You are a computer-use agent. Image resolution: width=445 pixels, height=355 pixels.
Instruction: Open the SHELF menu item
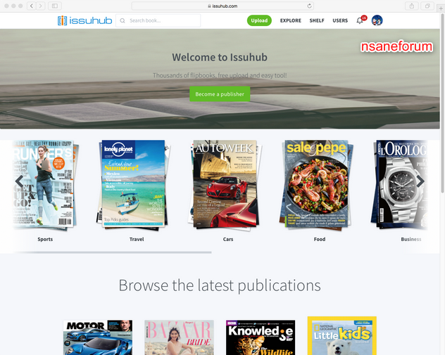pyautogui.click(x=317, y=20)
